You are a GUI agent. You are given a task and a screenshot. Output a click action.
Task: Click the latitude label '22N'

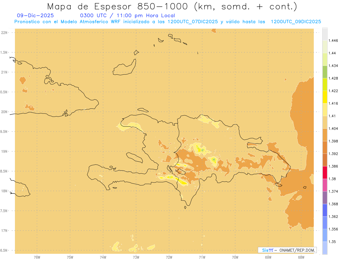(x=5, y=33)
